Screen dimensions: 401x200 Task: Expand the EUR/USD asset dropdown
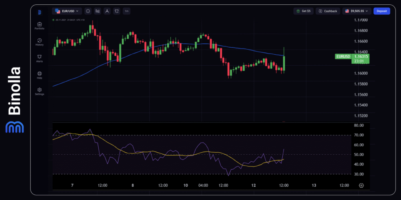pos(67,11)
